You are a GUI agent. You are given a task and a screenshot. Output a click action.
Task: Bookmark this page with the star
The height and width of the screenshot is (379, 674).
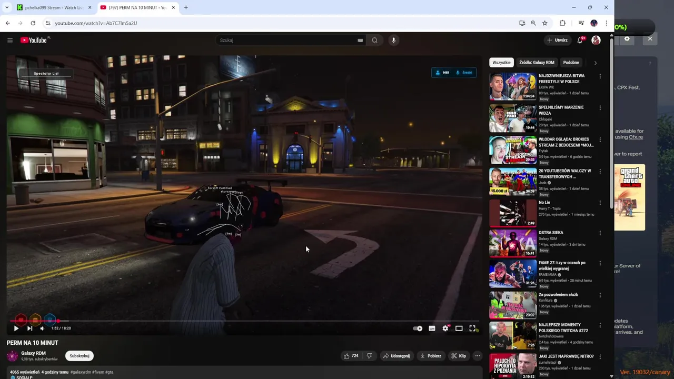pyautogui.click(x=544, y=23)
